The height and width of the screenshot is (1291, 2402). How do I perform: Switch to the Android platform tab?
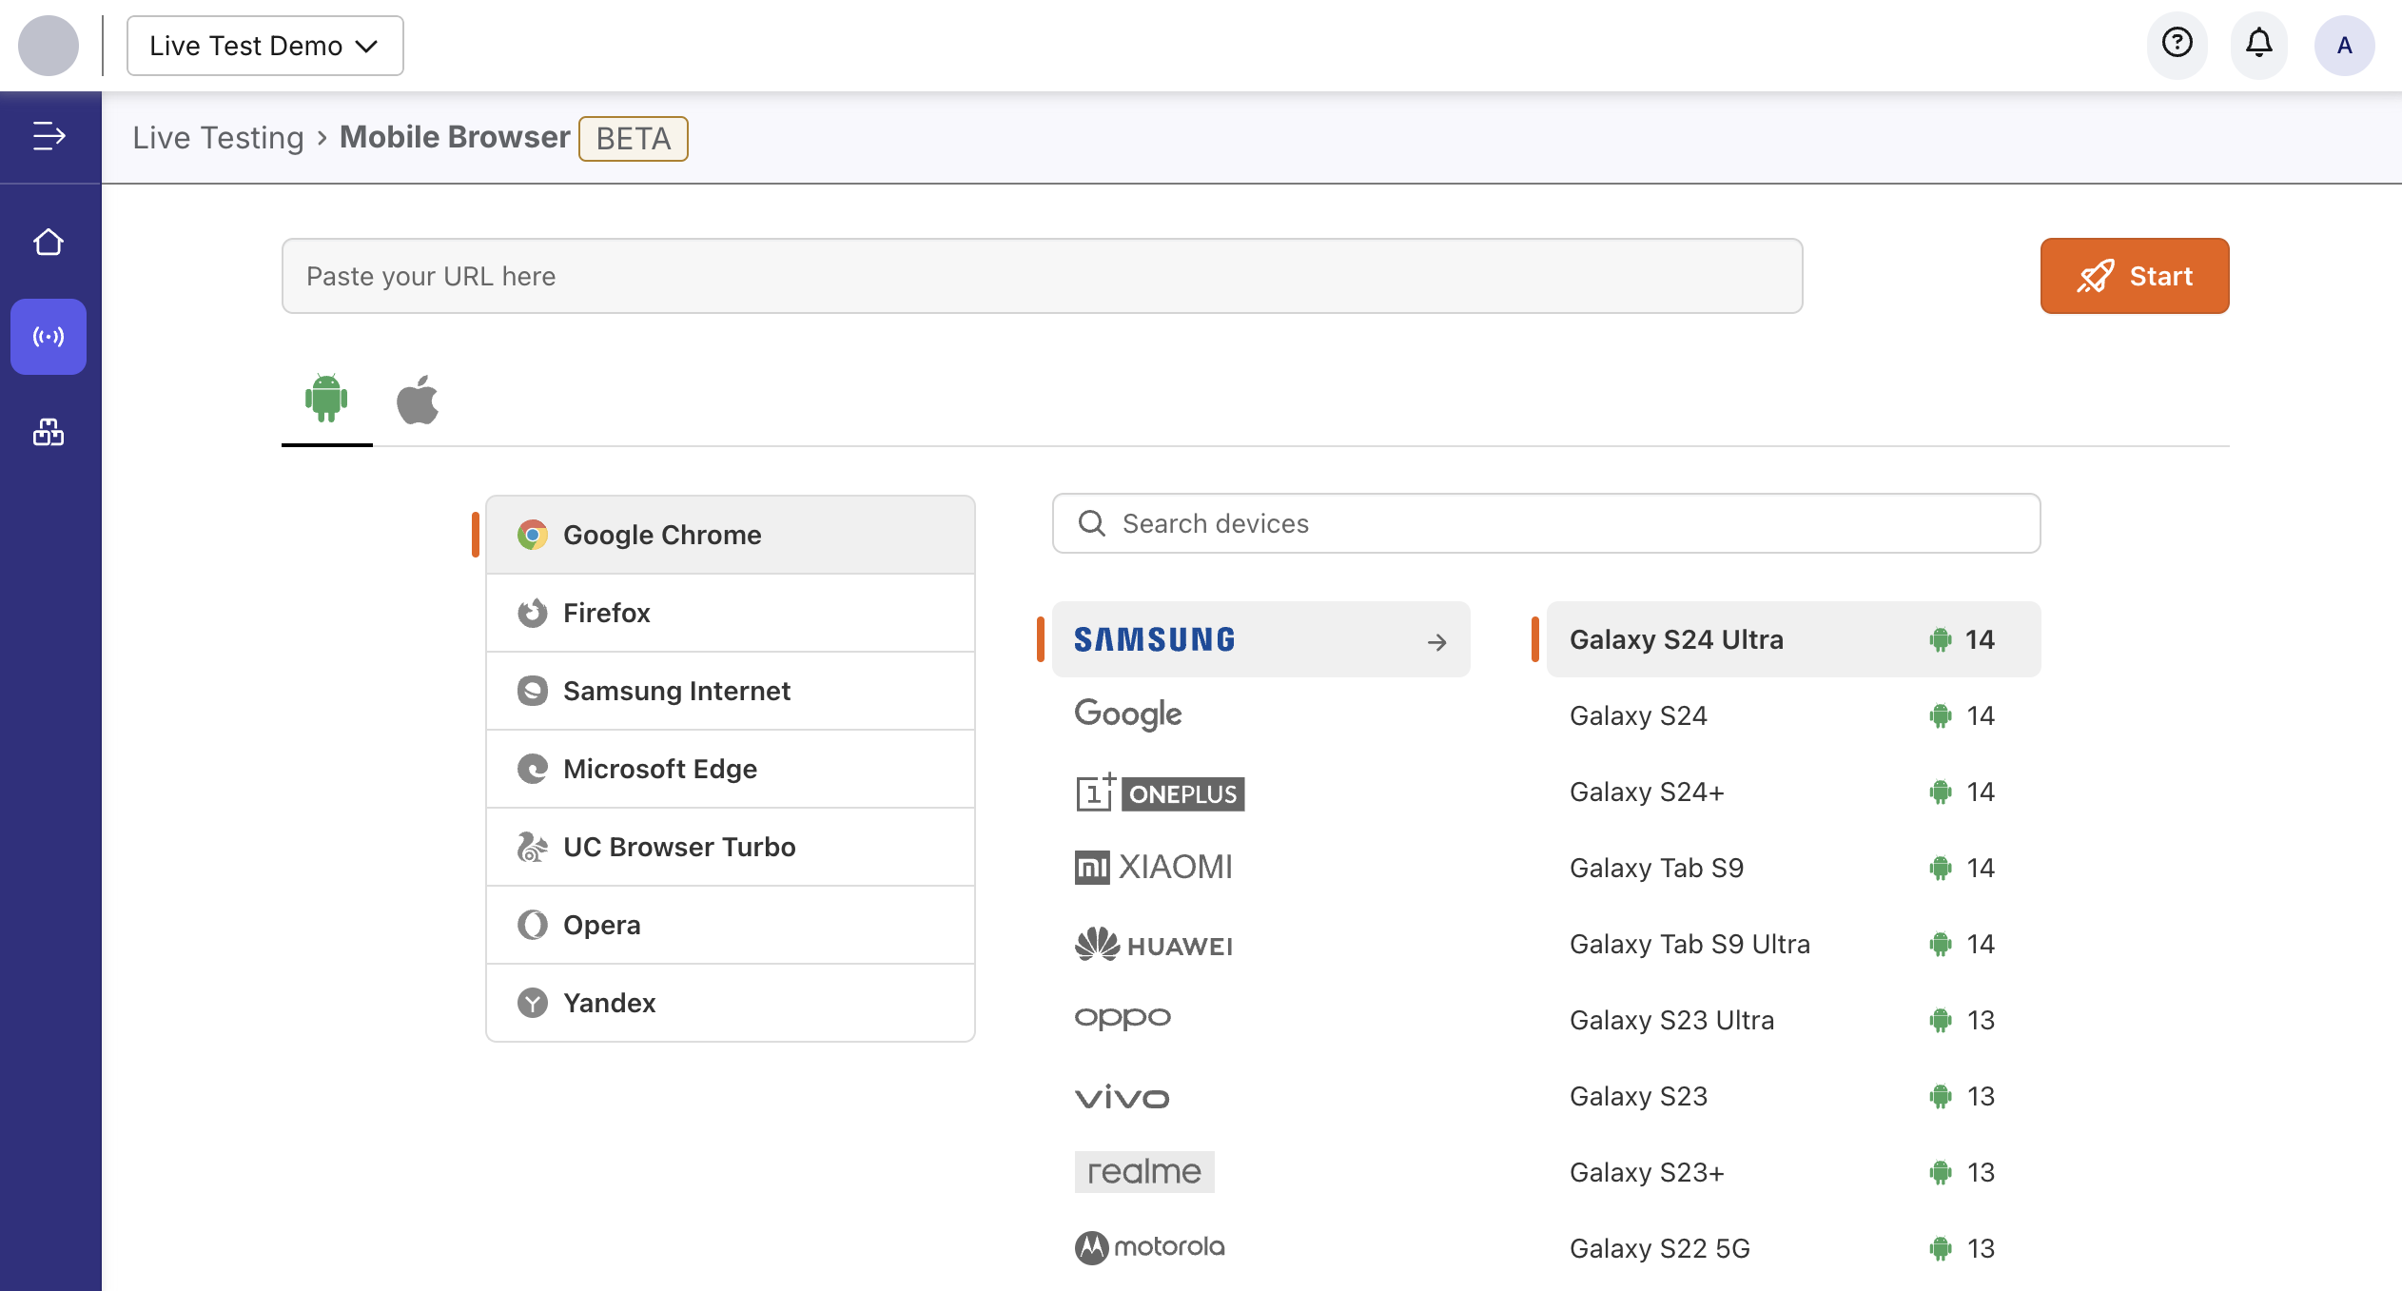click(x=326, y=400)
